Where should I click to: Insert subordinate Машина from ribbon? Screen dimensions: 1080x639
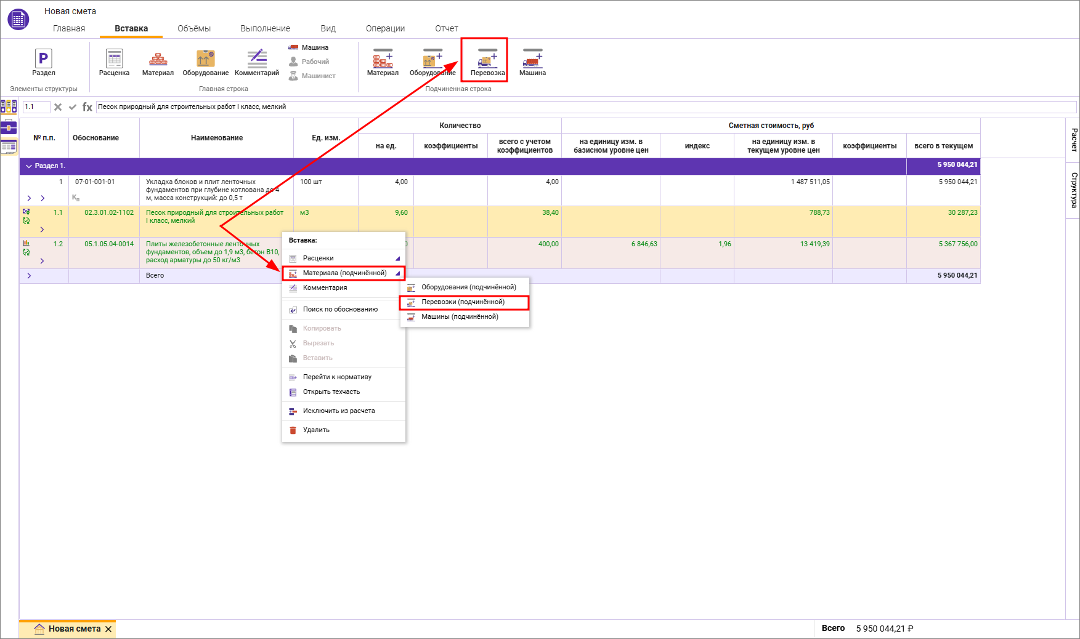click(532, 60)
